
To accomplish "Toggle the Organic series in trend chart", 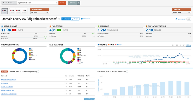I will point(102,45).
